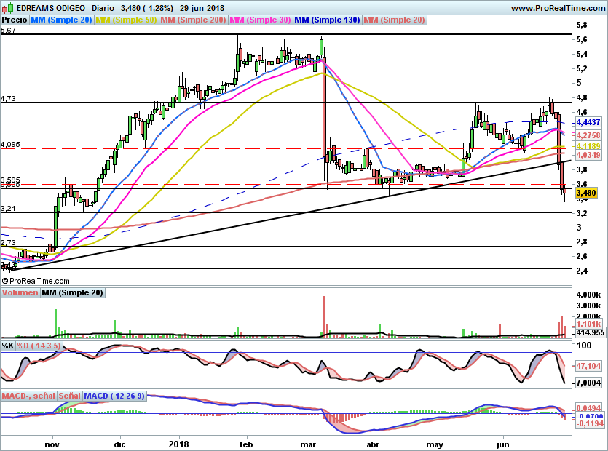
Task: Select the %K stochastic label
Action: click(x=8, y=345)
